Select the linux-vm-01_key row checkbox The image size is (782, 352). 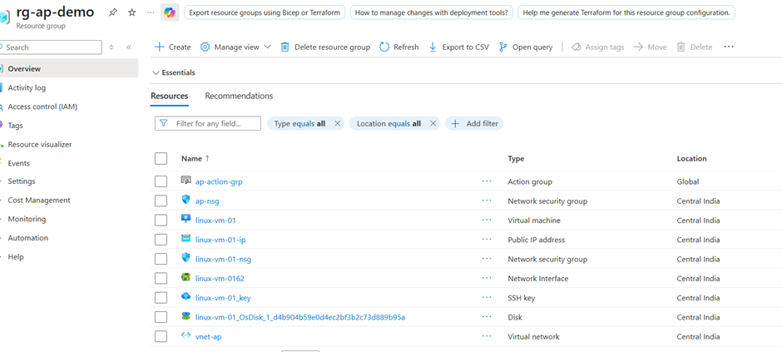point(161,298)
